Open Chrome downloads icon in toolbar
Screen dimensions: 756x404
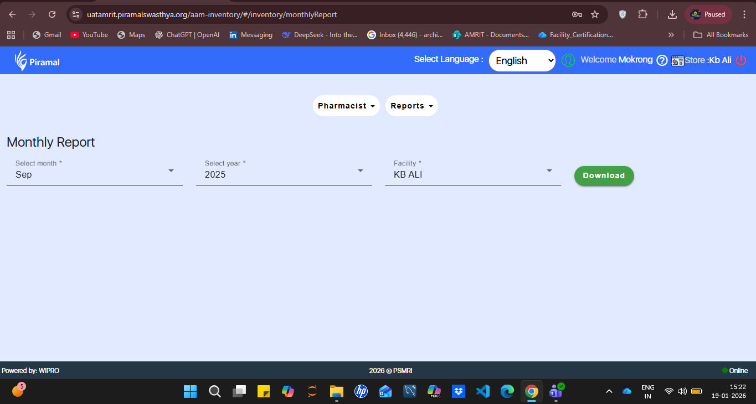pyautogui.click(x=672, y=14)
